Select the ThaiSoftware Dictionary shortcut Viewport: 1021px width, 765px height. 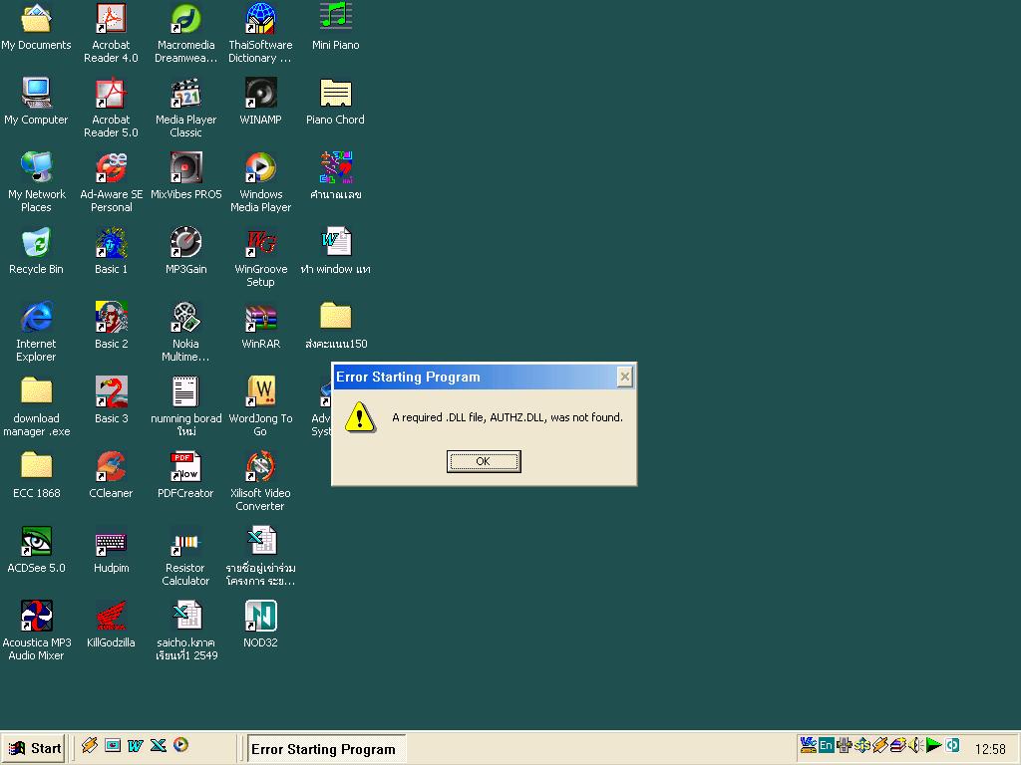(x=260, y=33)
